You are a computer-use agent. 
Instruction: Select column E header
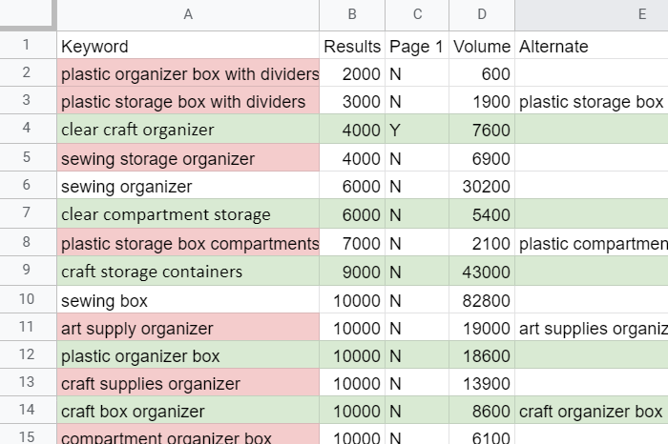592,15
